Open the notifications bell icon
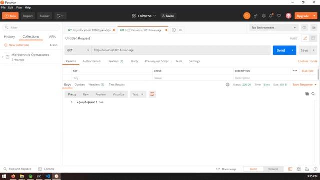This screenshot has height=180, width=320. pos(271,16)
